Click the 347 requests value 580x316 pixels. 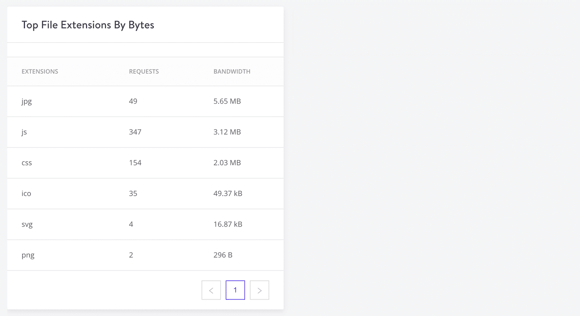135,132
